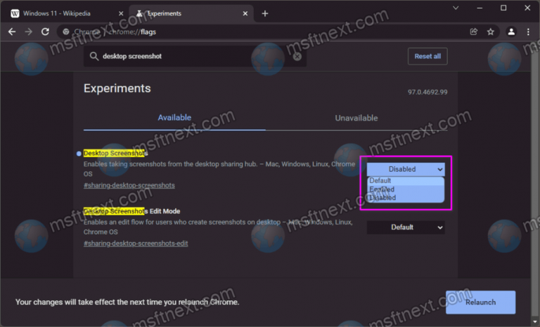Maximize the Chrome window
Image resolution: width=540 pixels, height=327 pixels.
[503, 8]
